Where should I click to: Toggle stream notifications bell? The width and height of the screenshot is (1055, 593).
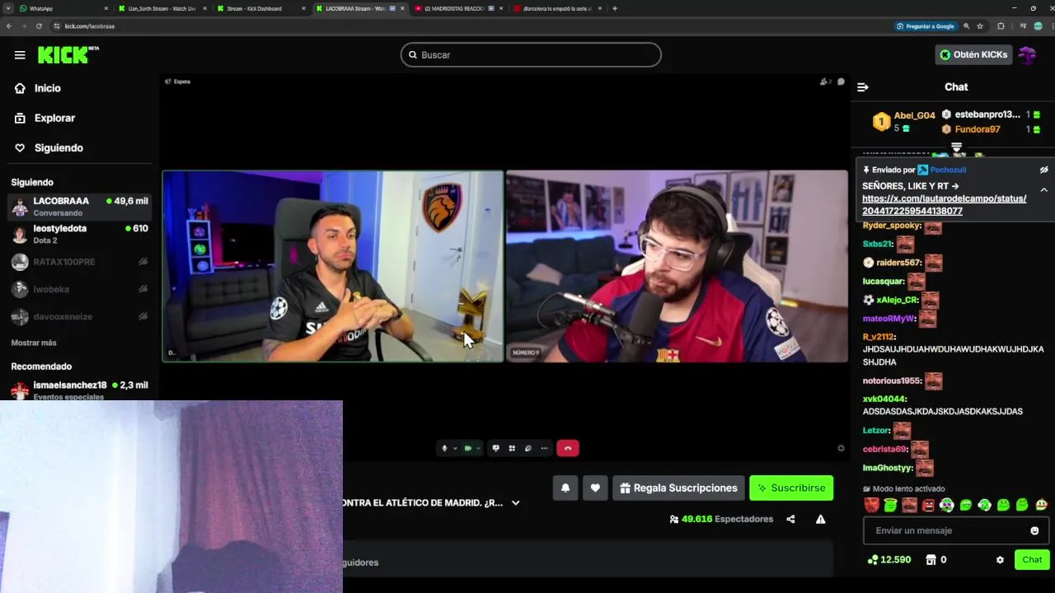565,488
